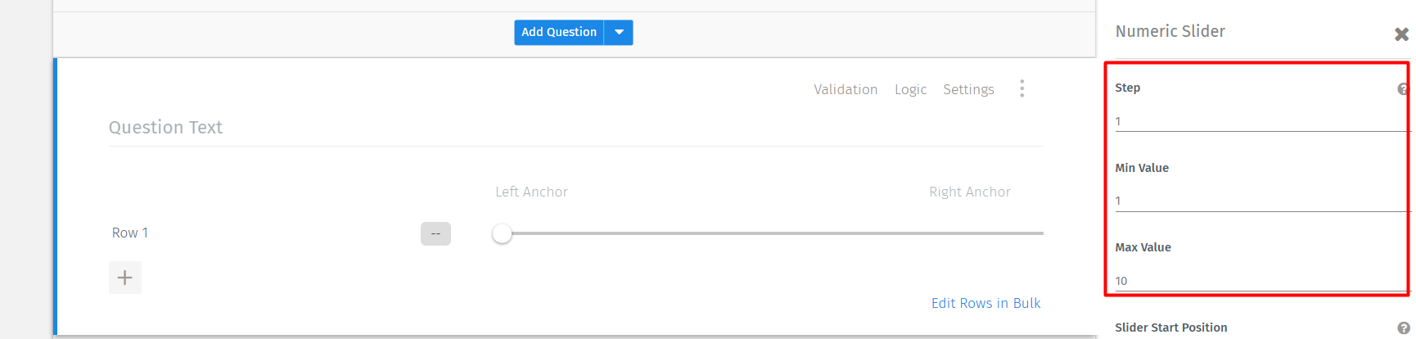
Task: Open the three-dot more options menu
Action: [x=1021, y=88]
